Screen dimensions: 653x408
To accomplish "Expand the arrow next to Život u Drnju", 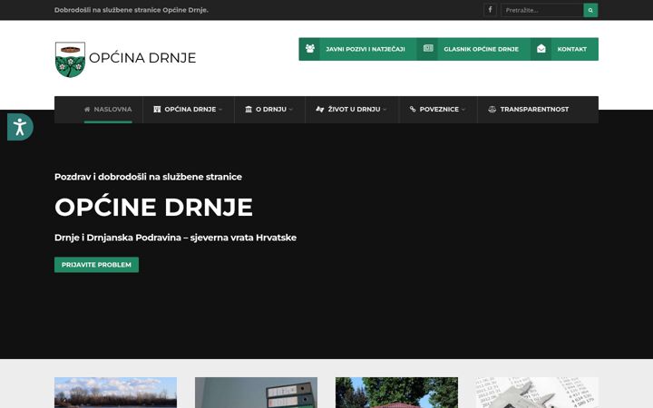I will coord(385,110).
